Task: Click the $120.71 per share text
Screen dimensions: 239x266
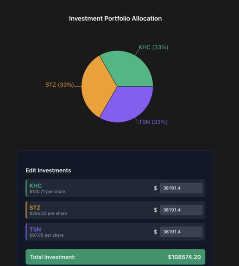Action: [x=47, y=192]
